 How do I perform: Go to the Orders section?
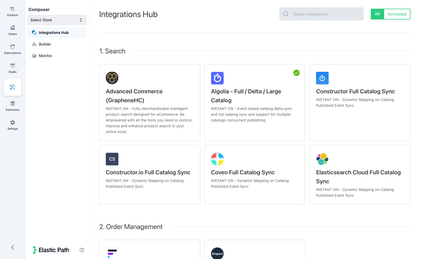pos(12,30)
